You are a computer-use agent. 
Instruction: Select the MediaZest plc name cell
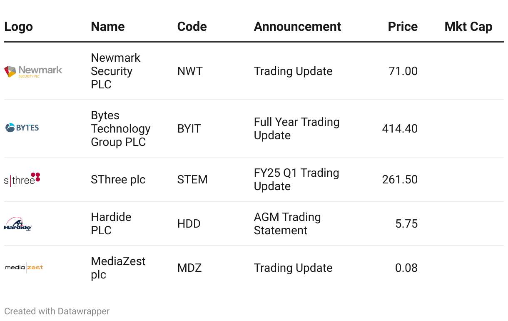click(x=118, y=268)
